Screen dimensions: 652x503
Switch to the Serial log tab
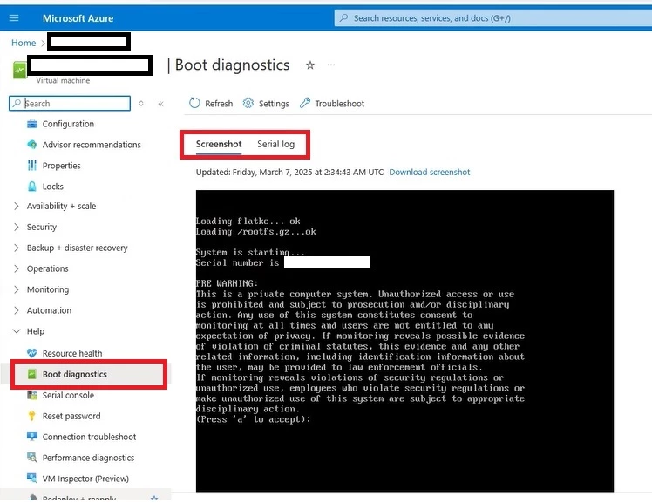(x=275, y=144)
